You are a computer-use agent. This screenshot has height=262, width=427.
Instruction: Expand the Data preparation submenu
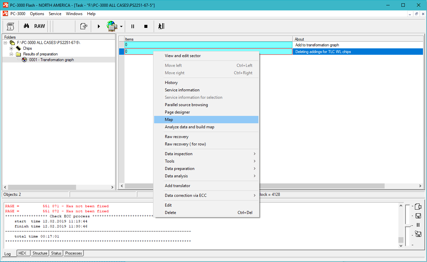click(x=206, y=169)
